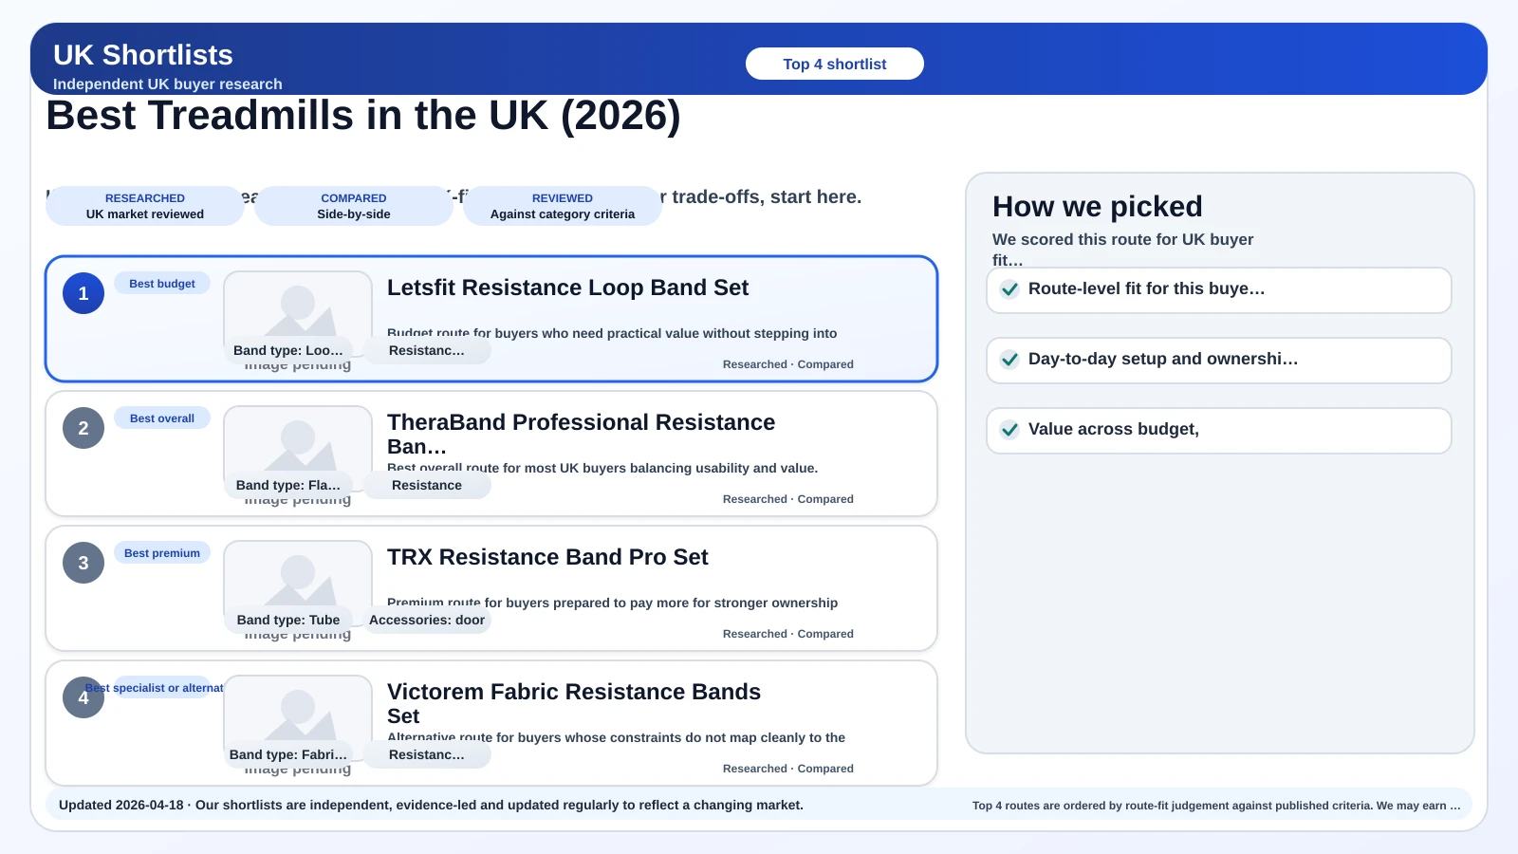Click Independent UK buyer research tagline
1518x854 pixels.
[x=168, y=84]
